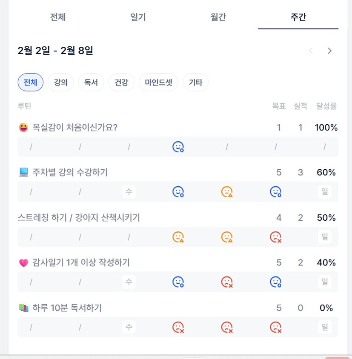Click blue smiley in 목실감이 처음이신가요 row
The width and height of the screenshot is (352, 359).
(x=178, y=147)
